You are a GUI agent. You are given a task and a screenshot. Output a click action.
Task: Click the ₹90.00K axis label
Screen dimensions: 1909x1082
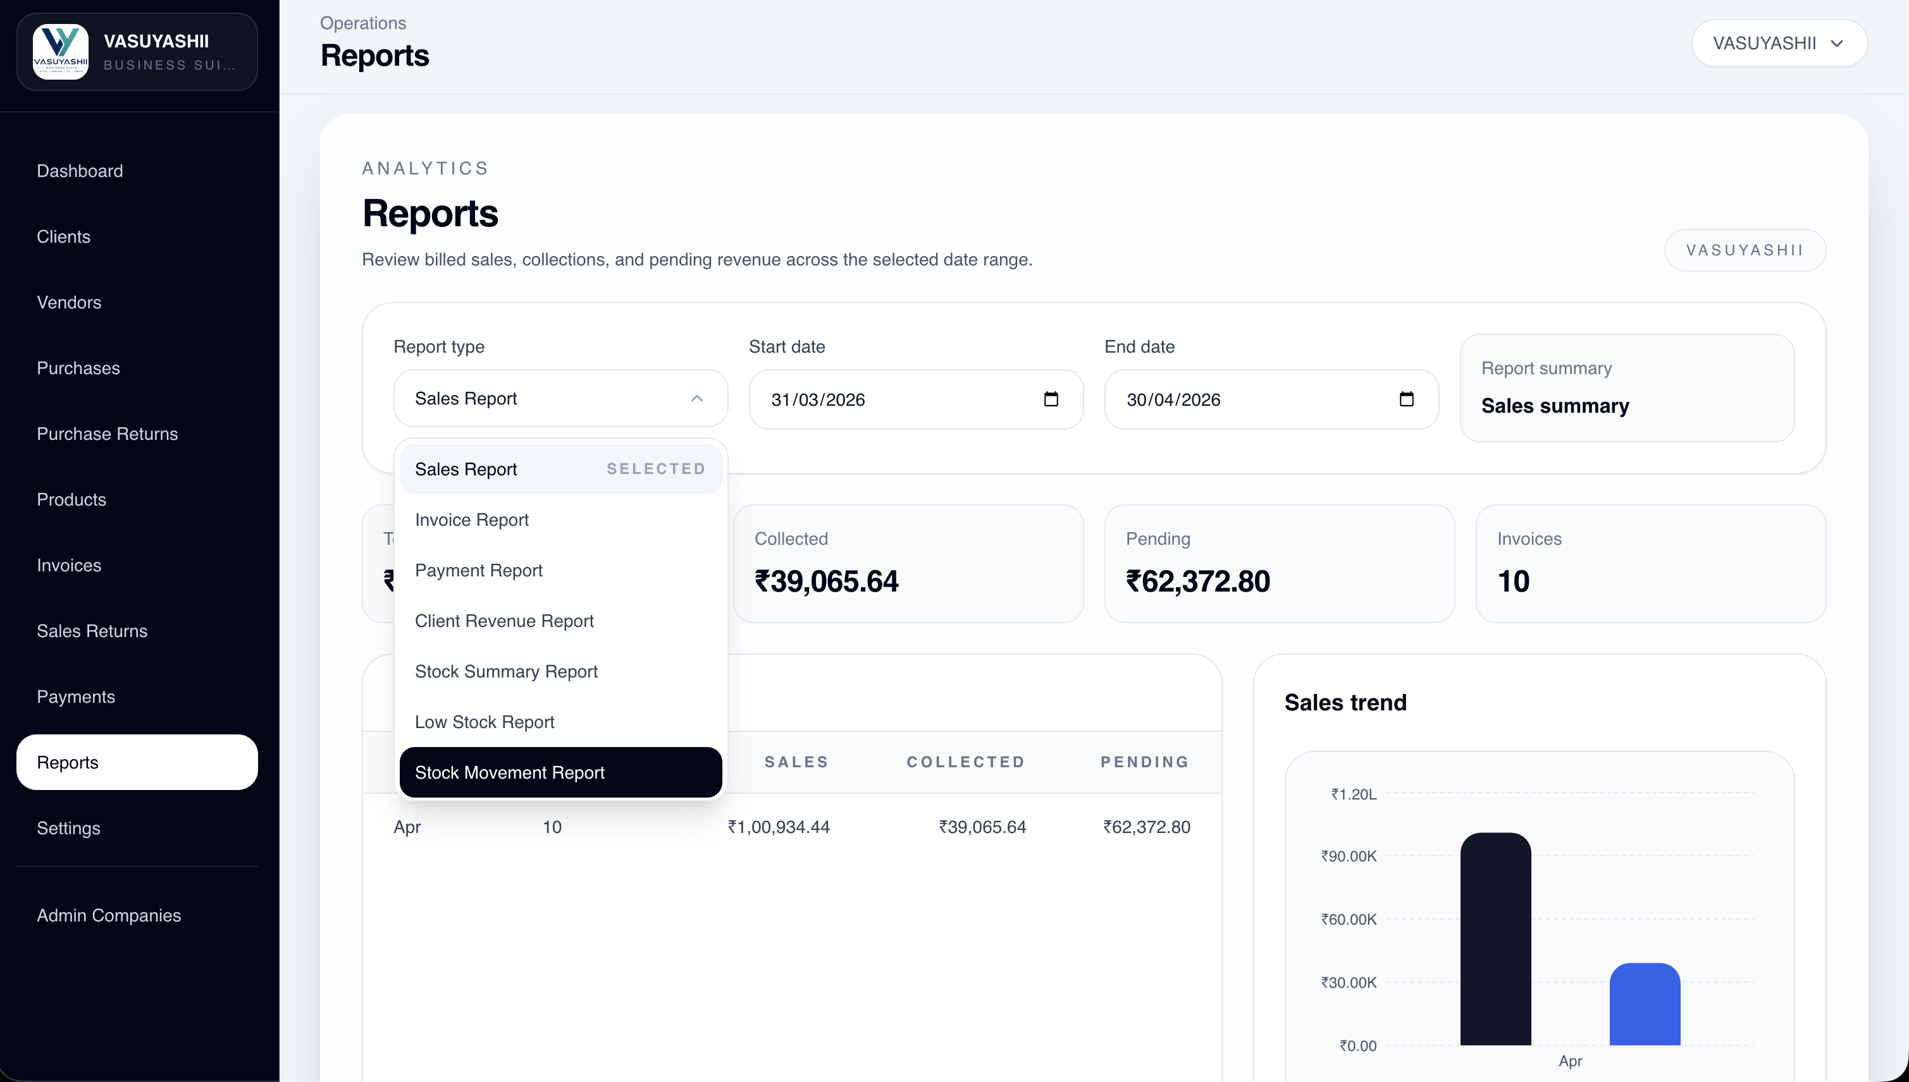(x=1349, y=856)
